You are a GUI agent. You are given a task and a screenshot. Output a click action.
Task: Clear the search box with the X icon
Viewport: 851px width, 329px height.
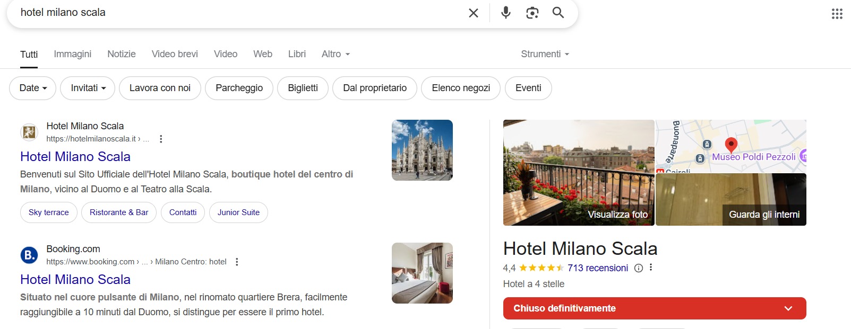[x=474, y=13]
